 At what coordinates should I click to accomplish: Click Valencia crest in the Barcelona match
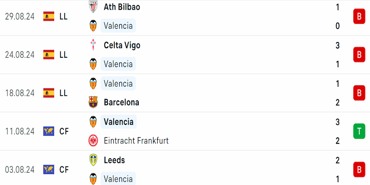coord(93,83)
